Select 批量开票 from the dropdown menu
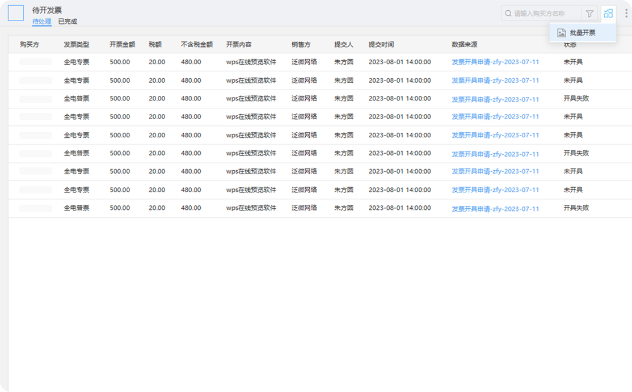 [x=583, y=33]
